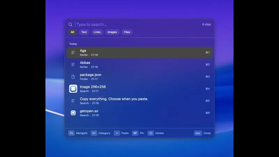Click the Navigate label in the footer

tap(82, 133)
